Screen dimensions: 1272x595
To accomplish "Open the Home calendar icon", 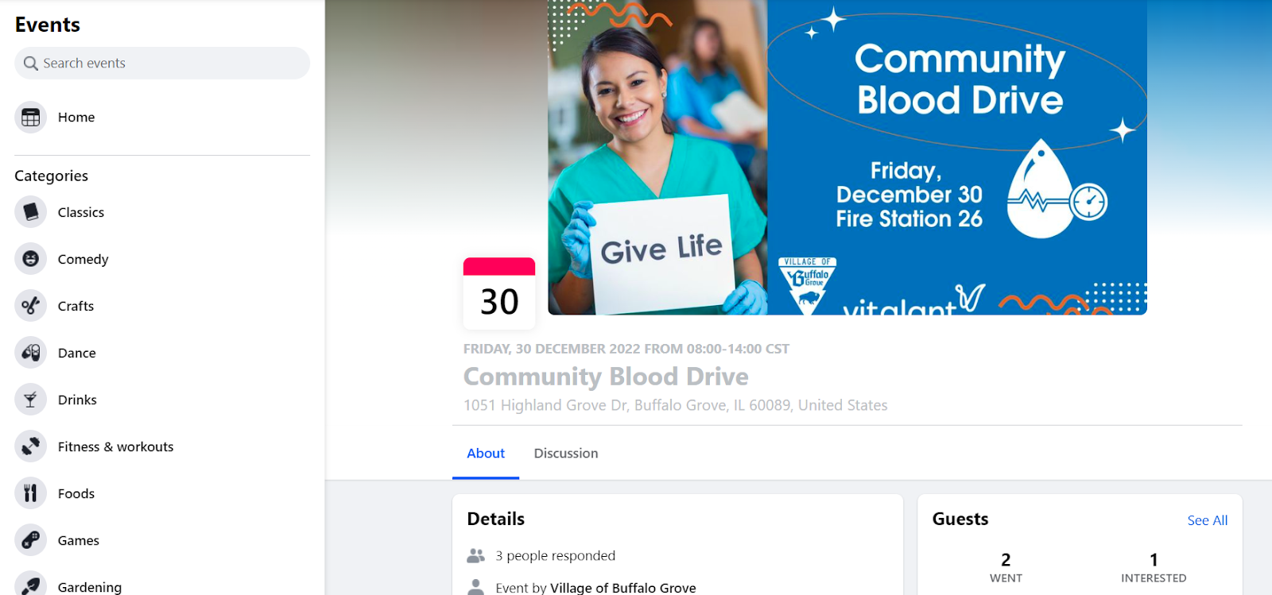I will pos(30,118).
